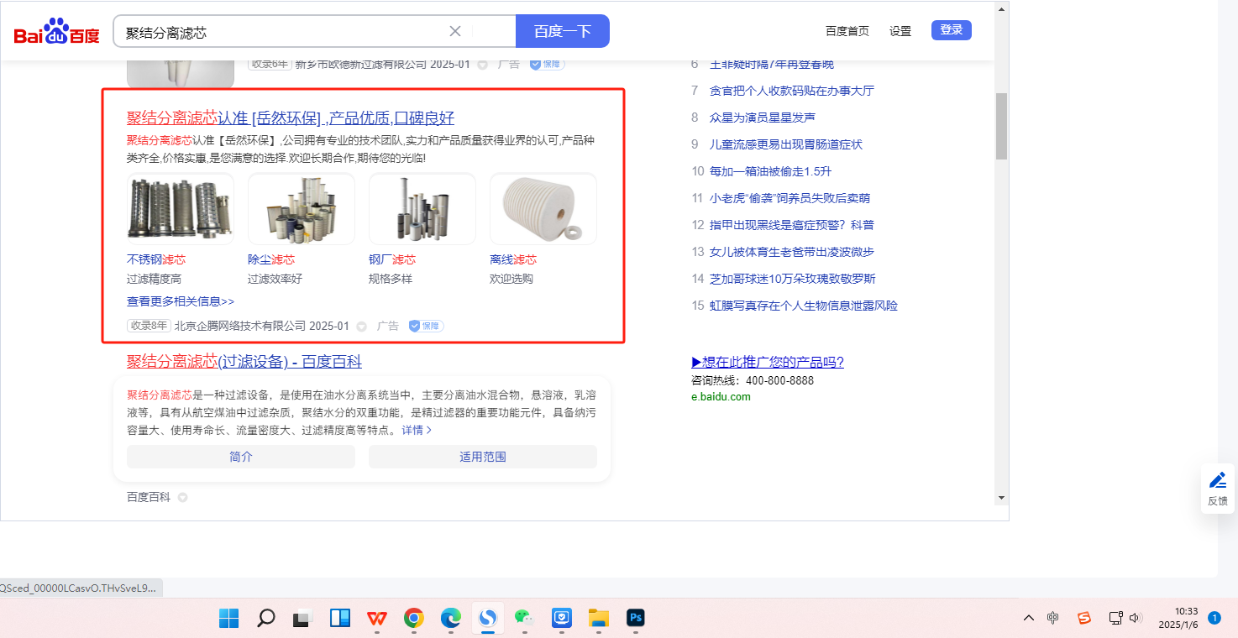Click the Sogou input method tray icon
Image resolution: width=1238 pixels, height=638 pixels.
pyautogui.click(x=1084, y=618)
